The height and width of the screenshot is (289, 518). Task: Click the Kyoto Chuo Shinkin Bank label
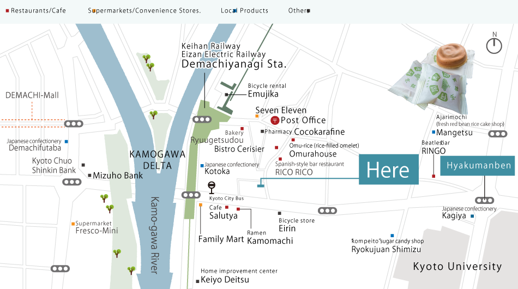tap(54, 165)
